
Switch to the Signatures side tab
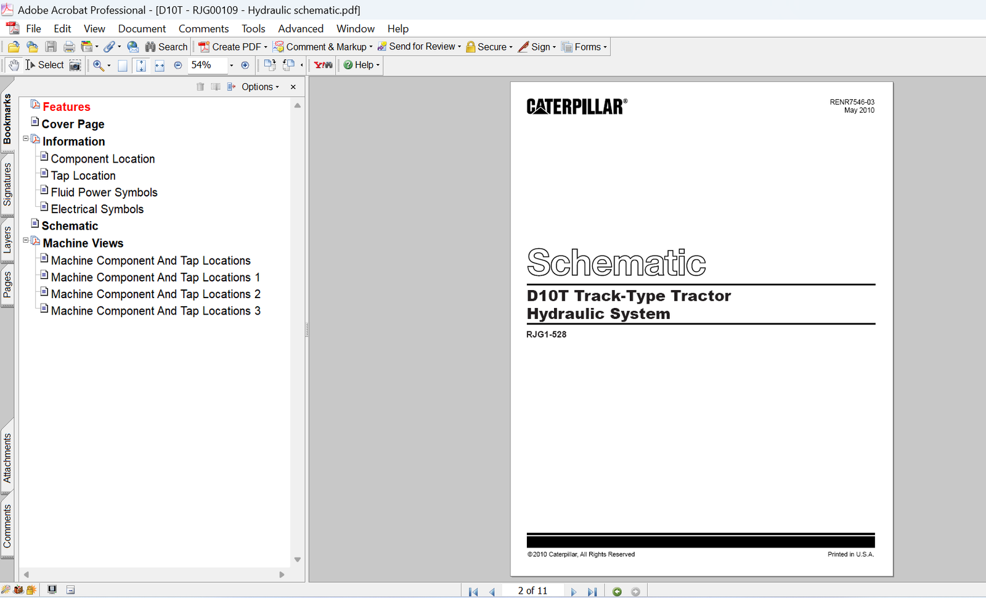coord(7,184)
